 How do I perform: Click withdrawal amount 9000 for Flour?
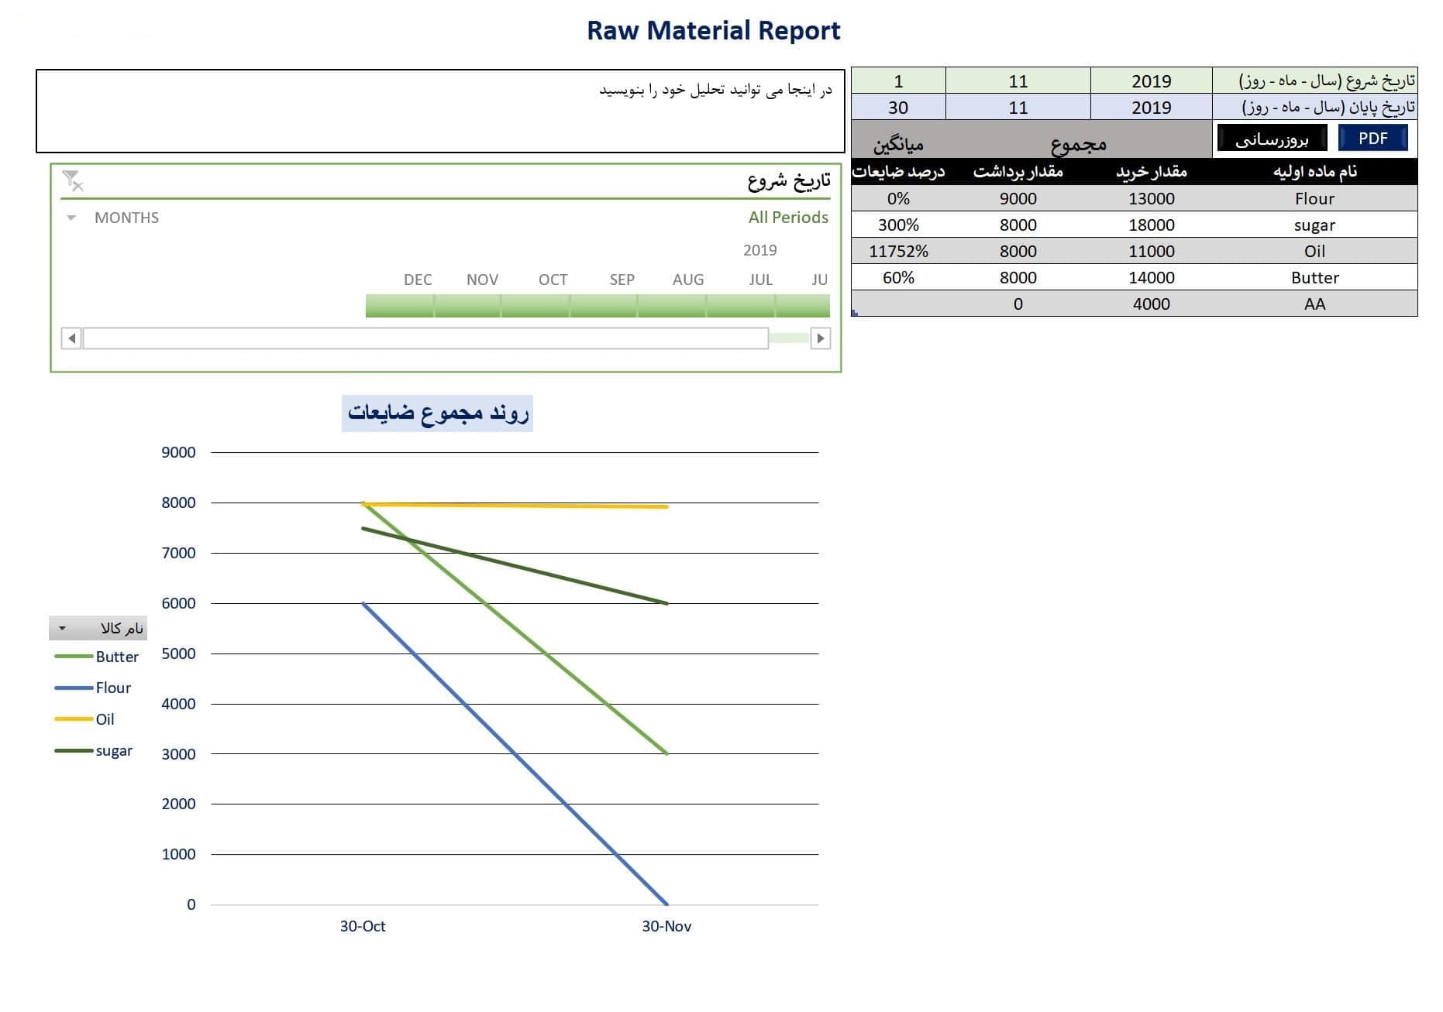(1018, 198)
